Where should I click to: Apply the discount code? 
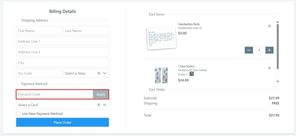coord(101,94)
